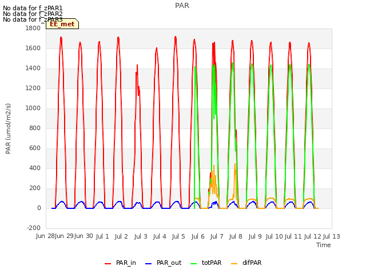Click the 'PAR (umol/m2/s)' y-axis label
366x274 pixels.
tap(8, 128)
